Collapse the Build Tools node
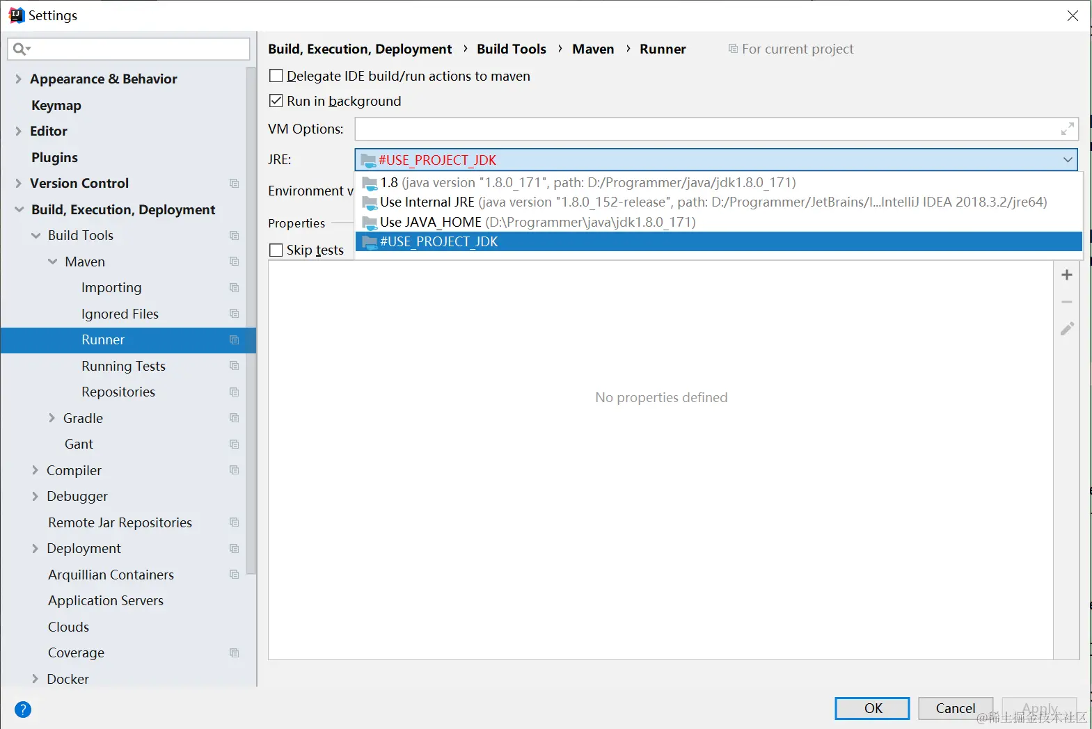Viewport: 1092px width, 729px height. click(x=35, y=236)
